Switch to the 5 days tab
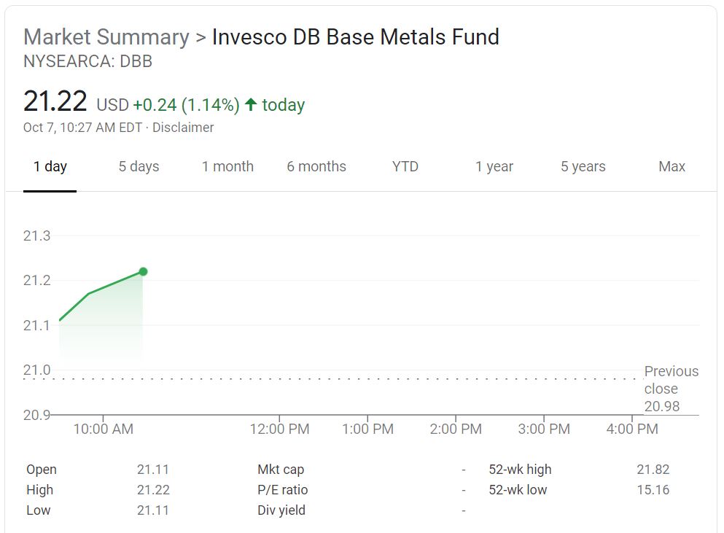The image size is (724, 533). pyautogui.click(x=139, y=166)
